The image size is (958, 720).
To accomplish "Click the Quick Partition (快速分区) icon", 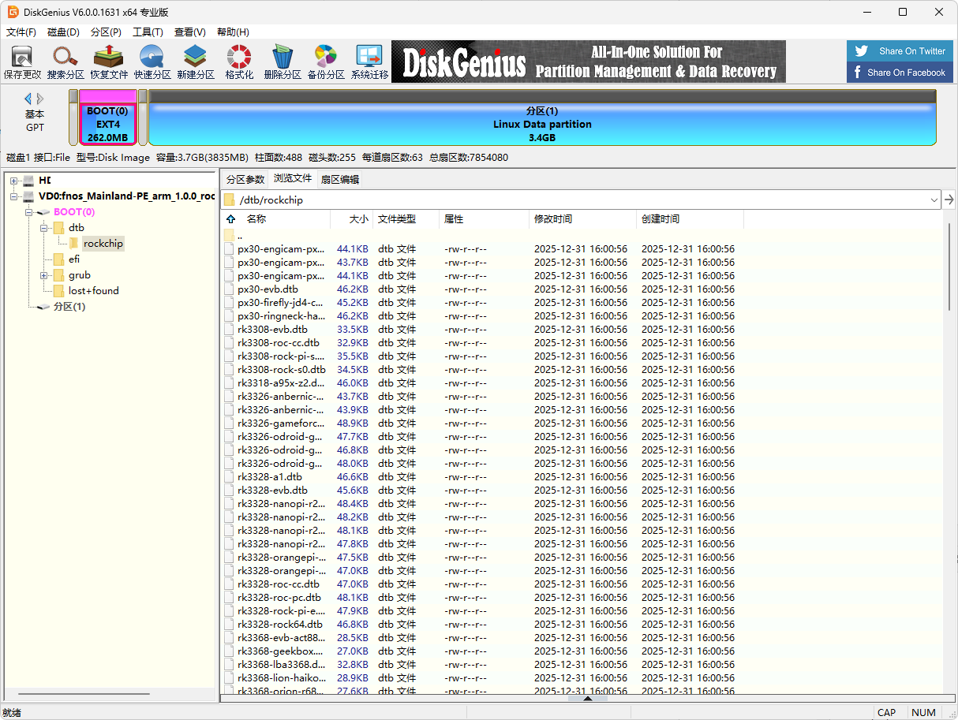I will tap(152, 62).
